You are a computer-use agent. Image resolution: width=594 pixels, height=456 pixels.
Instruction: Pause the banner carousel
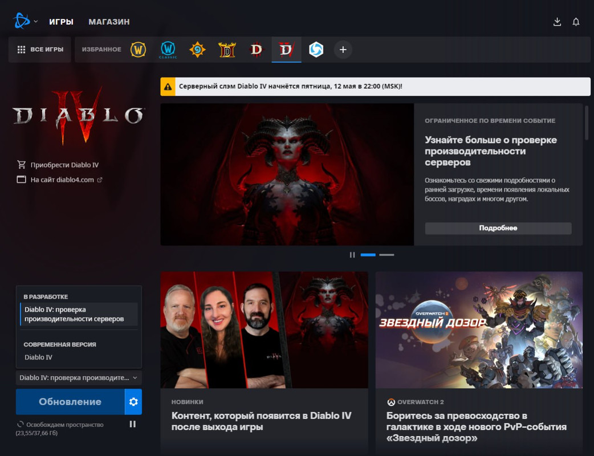[x=352, y=255]
